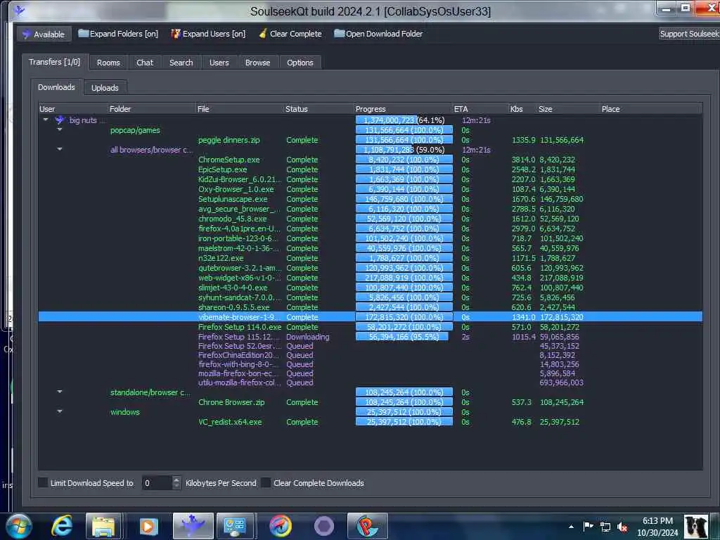
Task: Select EpicSetup.exe download row
Action: 370,169
